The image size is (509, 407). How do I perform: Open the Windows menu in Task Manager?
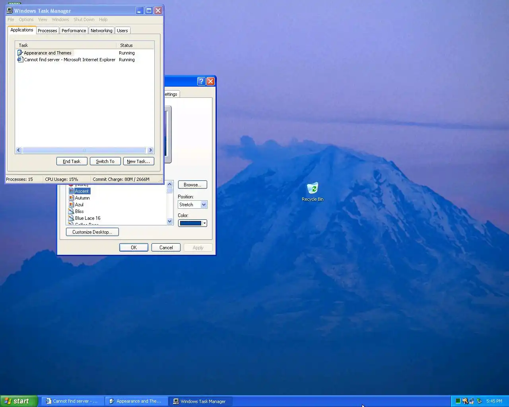pos(60,19)
